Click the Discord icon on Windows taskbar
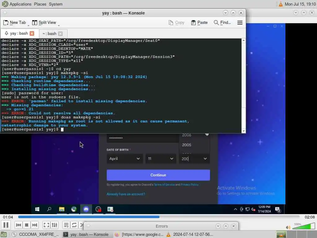Viewport: 317px width, 238px height. pos(86,209)
